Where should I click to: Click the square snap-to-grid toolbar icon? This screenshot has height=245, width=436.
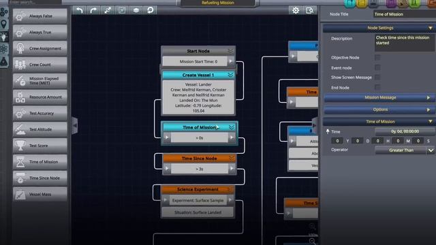[x=122, y=11]
